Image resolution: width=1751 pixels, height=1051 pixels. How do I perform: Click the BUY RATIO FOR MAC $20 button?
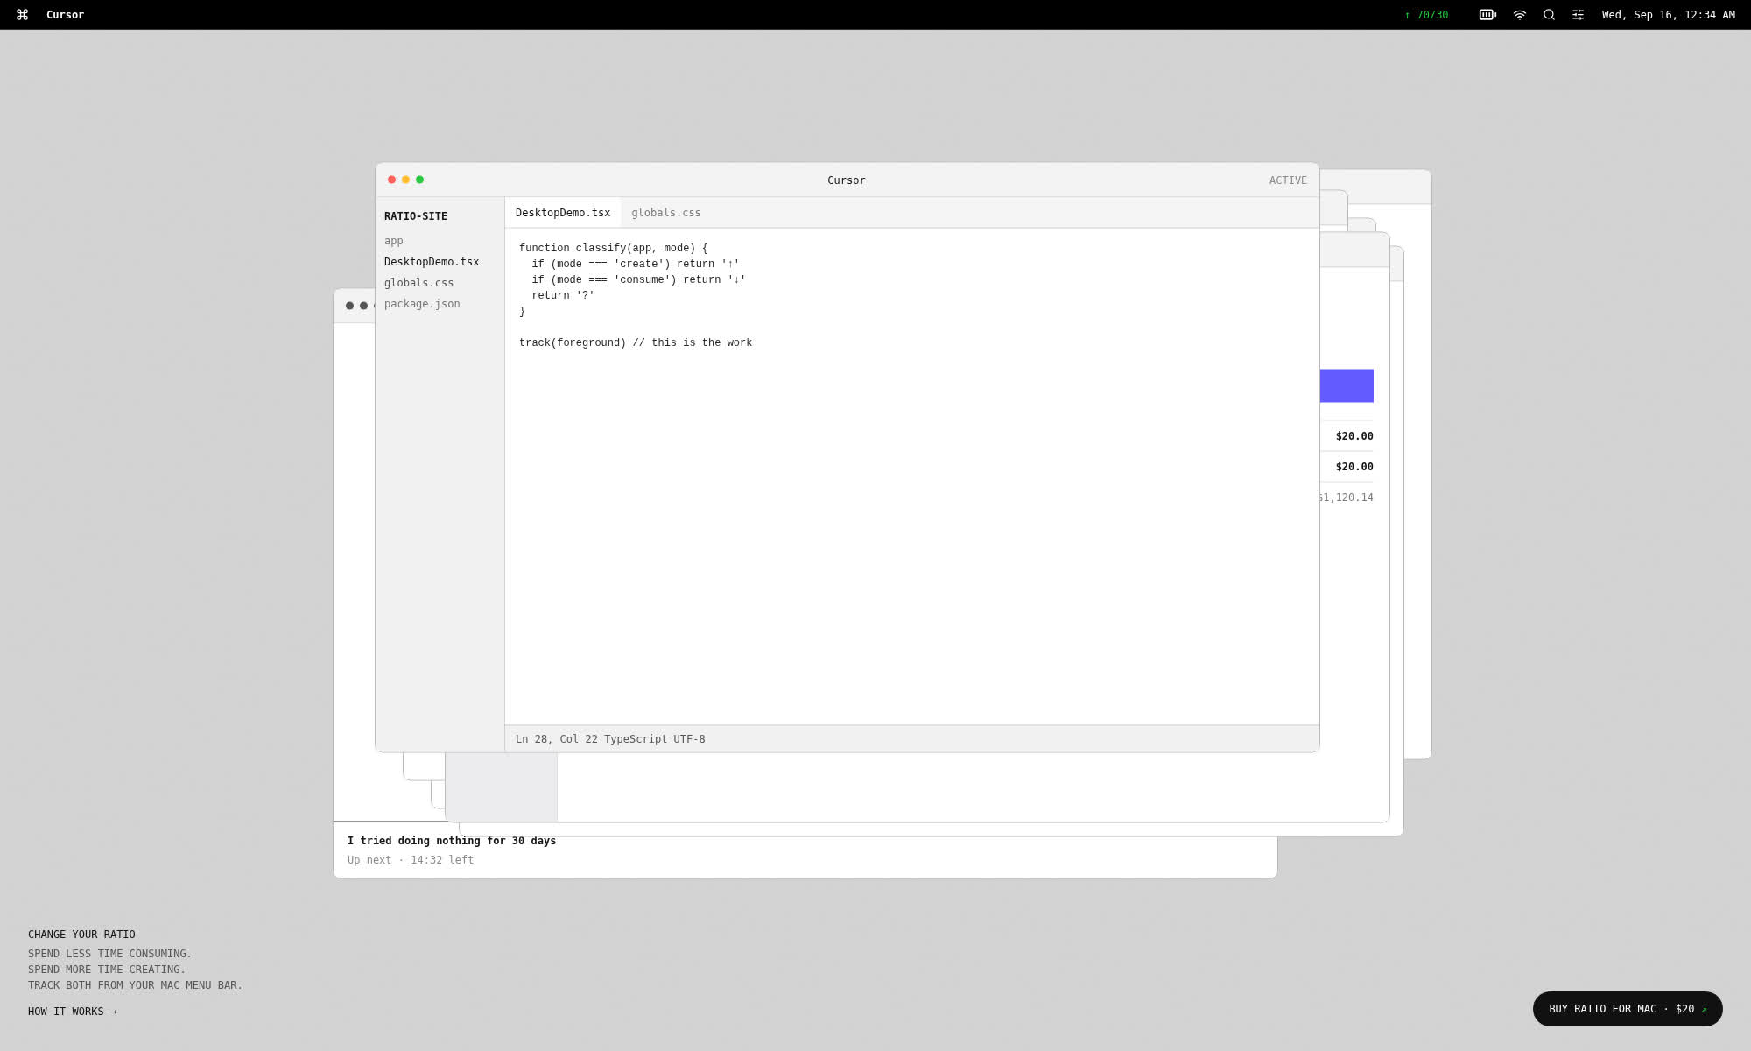tap(1628, 1009)
